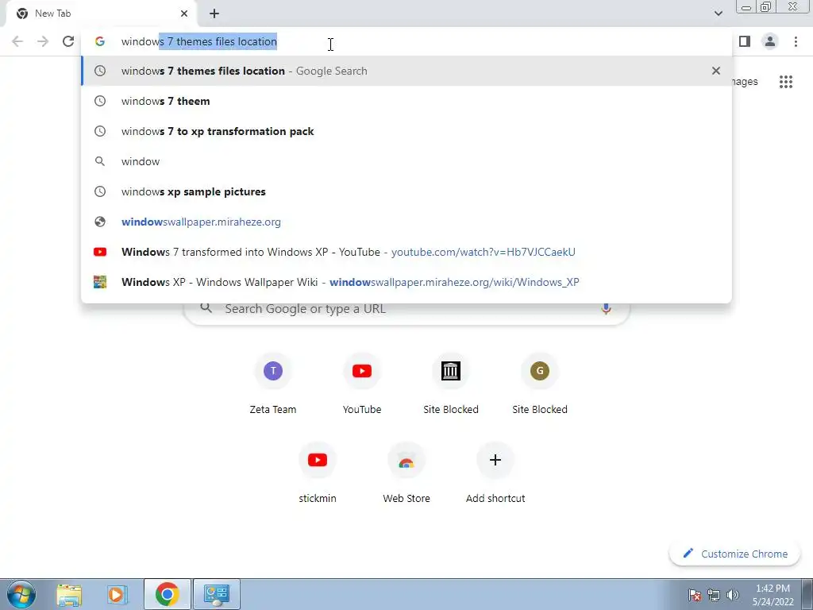Screen dimensions: 813x610
Task: Open windowswallpaper.miraheze.org suggestion
Action: point(406,222)
